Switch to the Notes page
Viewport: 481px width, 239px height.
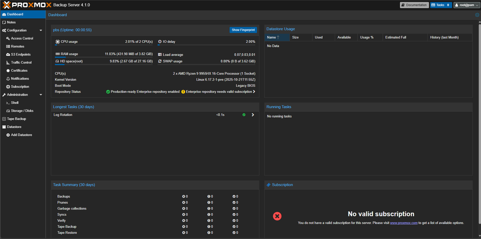coord(10,22)
